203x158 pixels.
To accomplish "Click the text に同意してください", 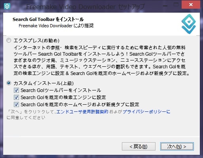I will pos(26,117).
